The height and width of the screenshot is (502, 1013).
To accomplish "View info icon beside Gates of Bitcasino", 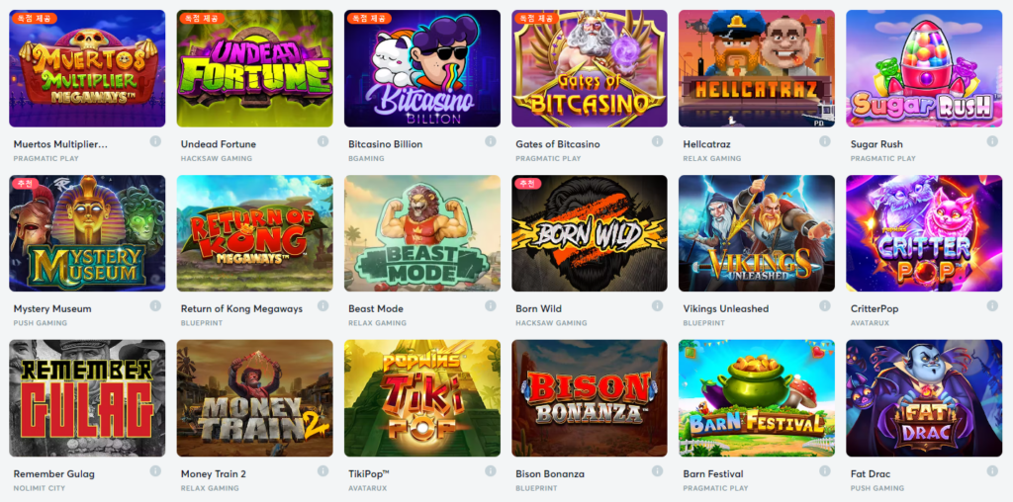I will click(657, 141).
